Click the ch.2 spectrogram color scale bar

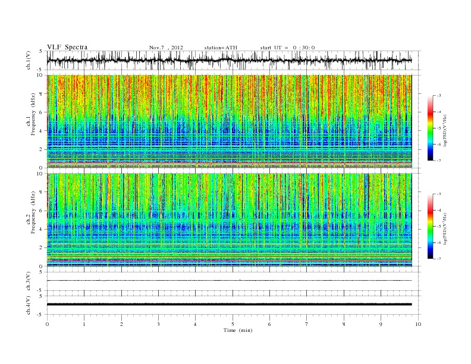[x=430, y=227]
